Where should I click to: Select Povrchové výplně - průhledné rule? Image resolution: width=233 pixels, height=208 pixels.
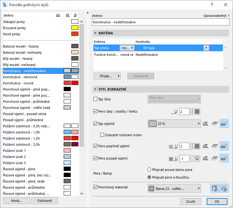tap(41, 102)
